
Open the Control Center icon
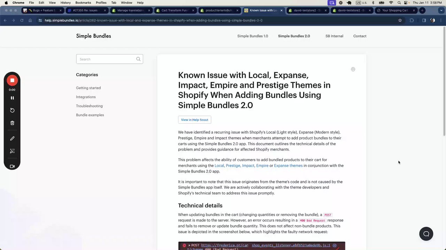pyautogui.click(x=406, y=2)
